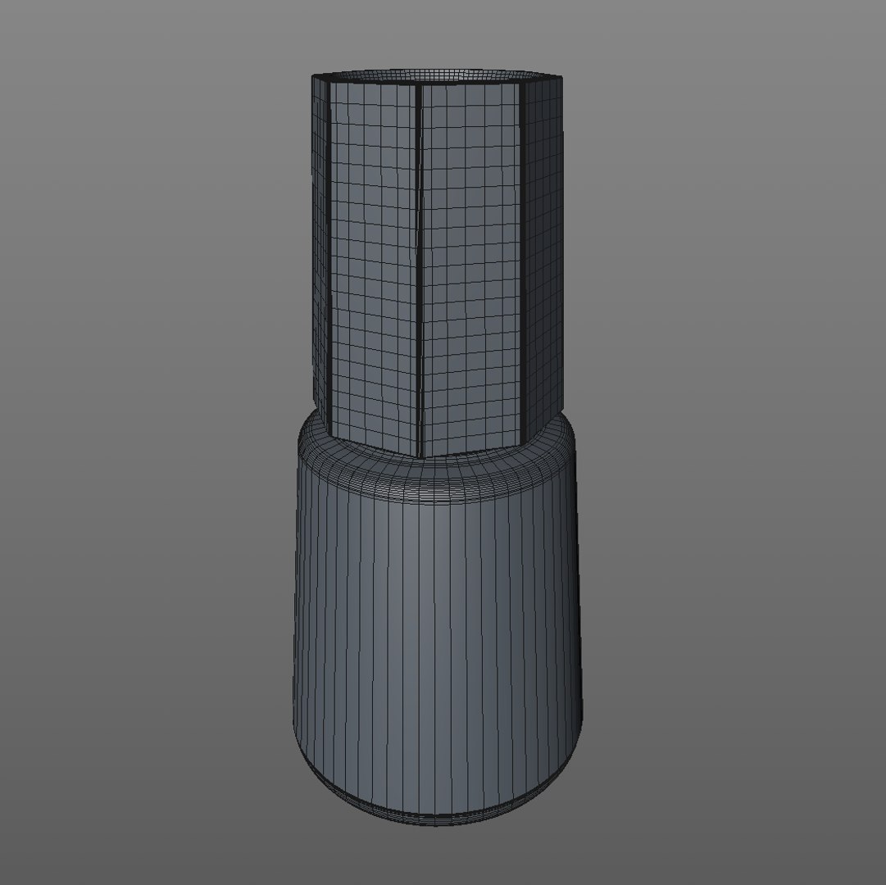Click the top rim opening of the model
This screenshot has width=886, height=885.
point(438,76)
